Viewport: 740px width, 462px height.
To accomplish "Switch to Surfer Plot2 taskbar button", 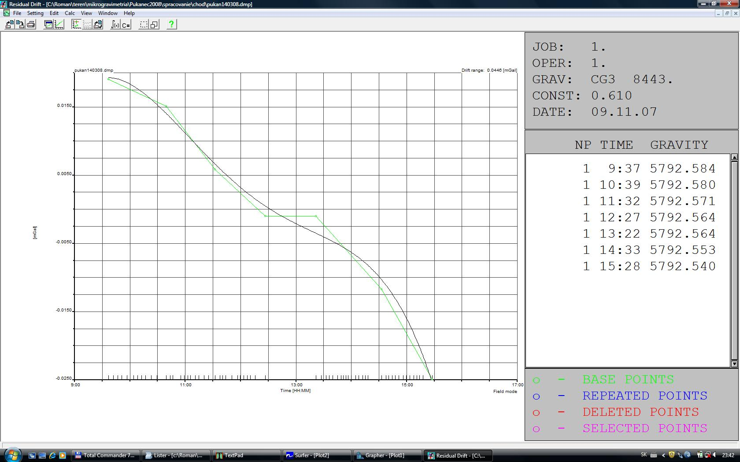I will (317, 455).
